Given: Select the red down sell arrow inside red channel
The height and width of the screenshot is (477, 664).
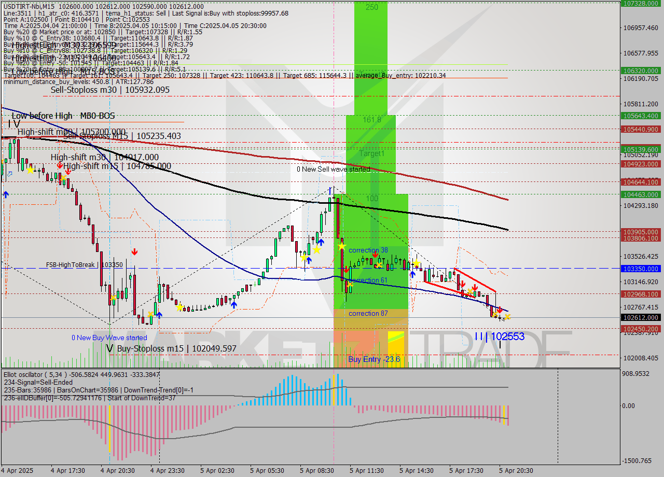Looking at the screenshot, I should pyautogui.click(x=475, y=287).
